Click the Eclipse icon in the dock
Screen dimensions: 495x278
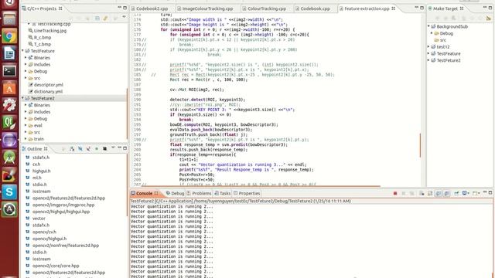coord(9,140)
